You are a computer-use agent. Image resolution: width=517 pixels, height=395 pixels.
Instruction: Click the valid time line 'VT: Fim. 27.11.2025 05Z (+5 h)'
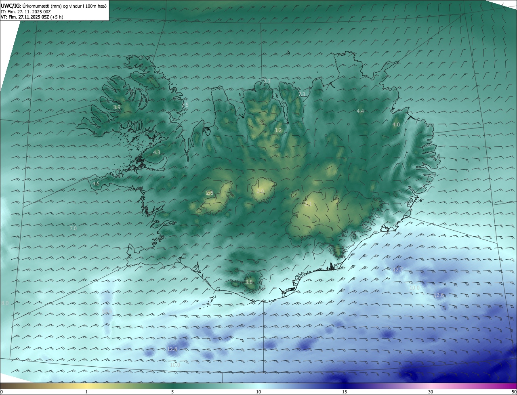(x=32, y=17)
